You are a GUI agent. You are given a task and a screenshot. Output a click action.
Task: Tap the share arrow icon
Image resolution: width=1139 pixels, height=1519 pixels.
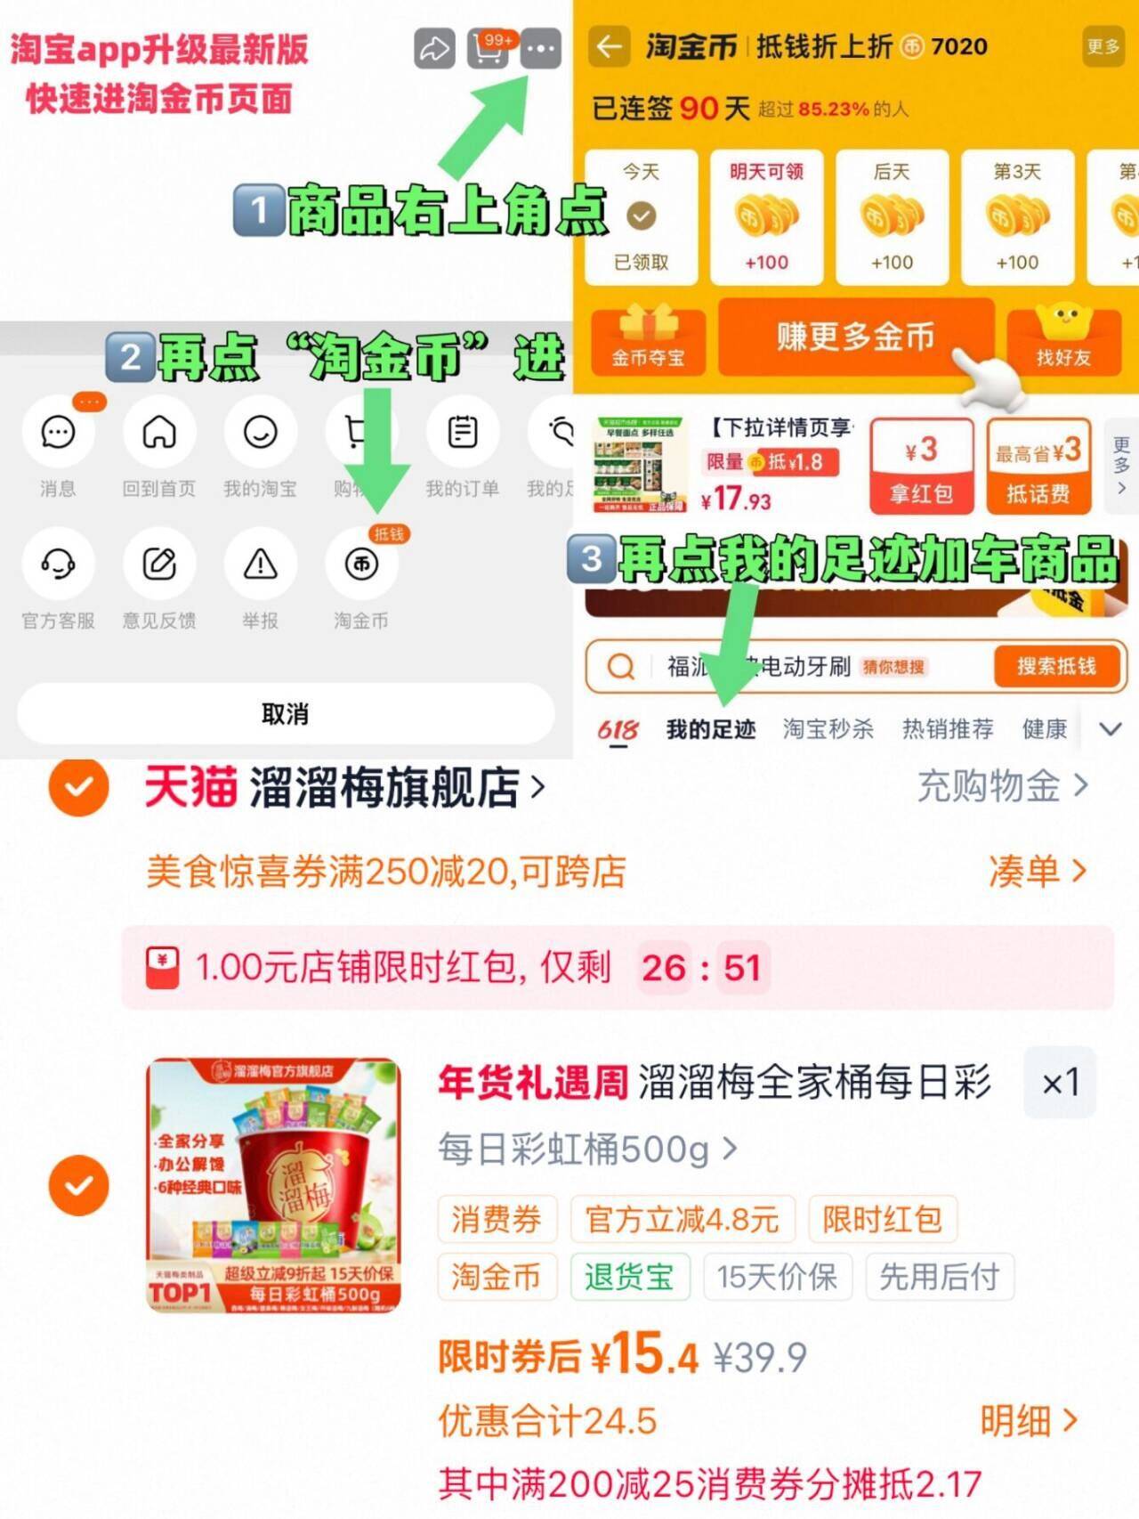click(434, 49)
